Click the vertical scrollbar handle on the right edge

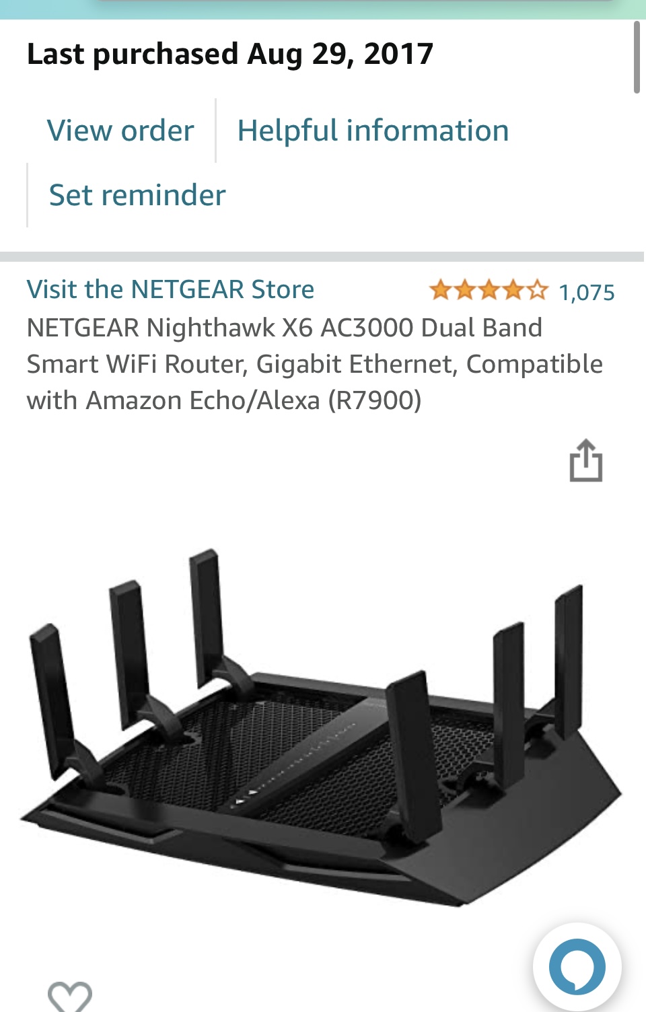637,57
